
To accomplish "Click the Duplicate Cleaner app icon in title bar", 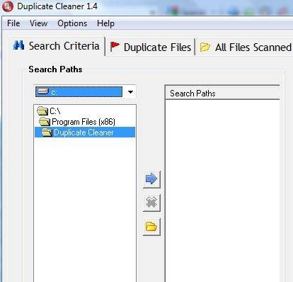I will [8, 6].
